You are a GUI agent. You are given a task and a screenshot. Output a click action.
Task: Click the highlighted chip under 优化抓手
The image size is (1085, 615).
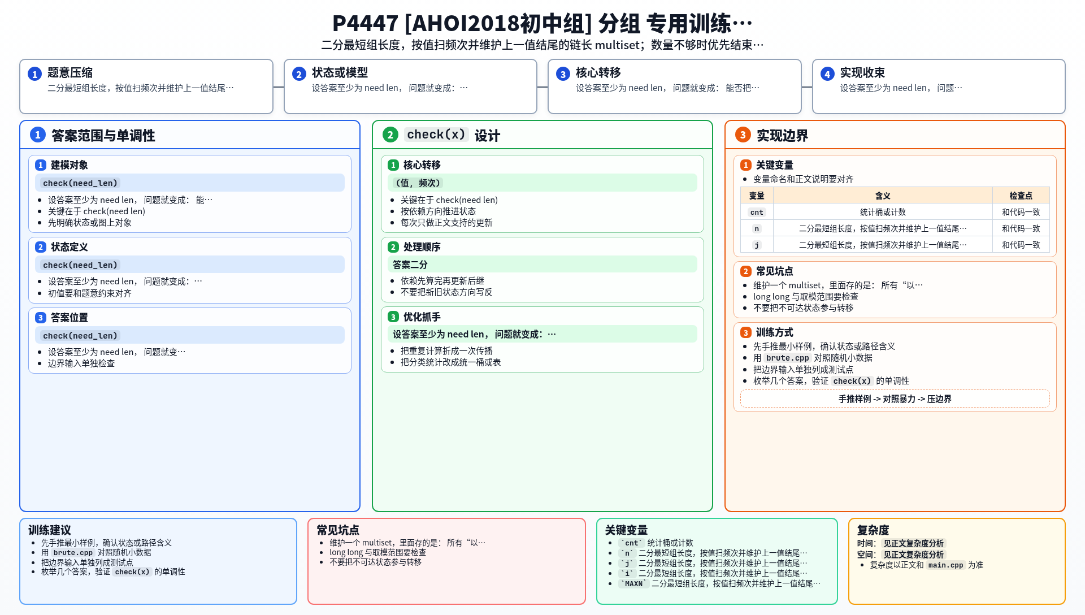pos(542,334)
